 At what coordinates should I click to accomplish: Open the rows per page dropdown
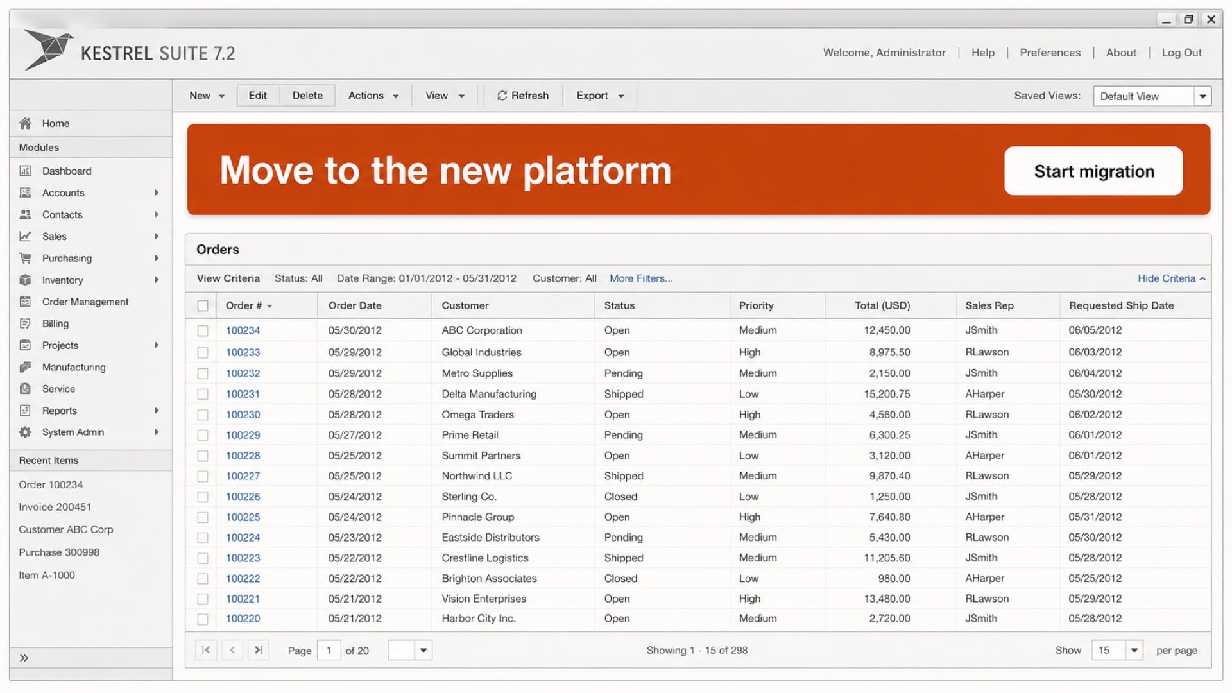pyautogui.click(x=1117, y=650)
